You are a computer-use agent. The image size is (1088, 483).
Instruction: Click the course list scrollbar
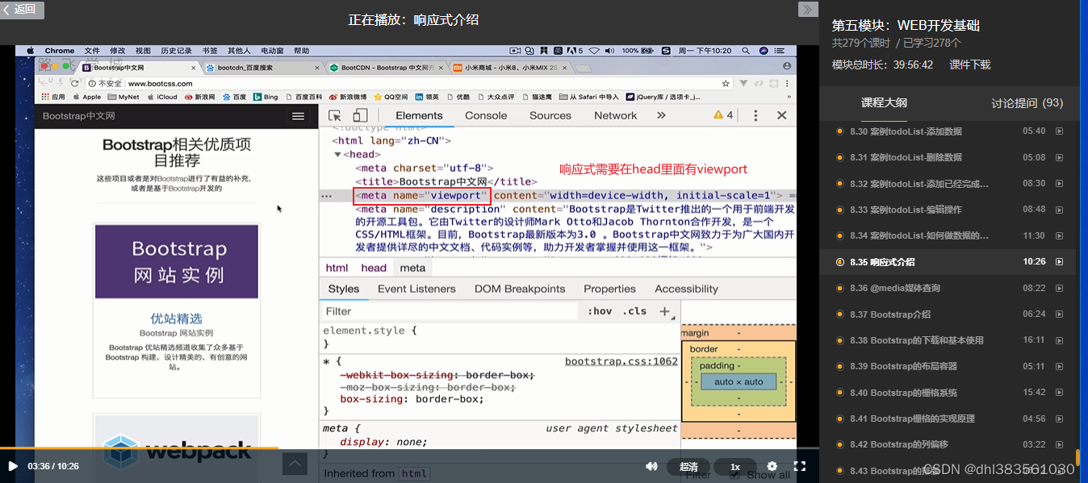tap(1078, 458)
